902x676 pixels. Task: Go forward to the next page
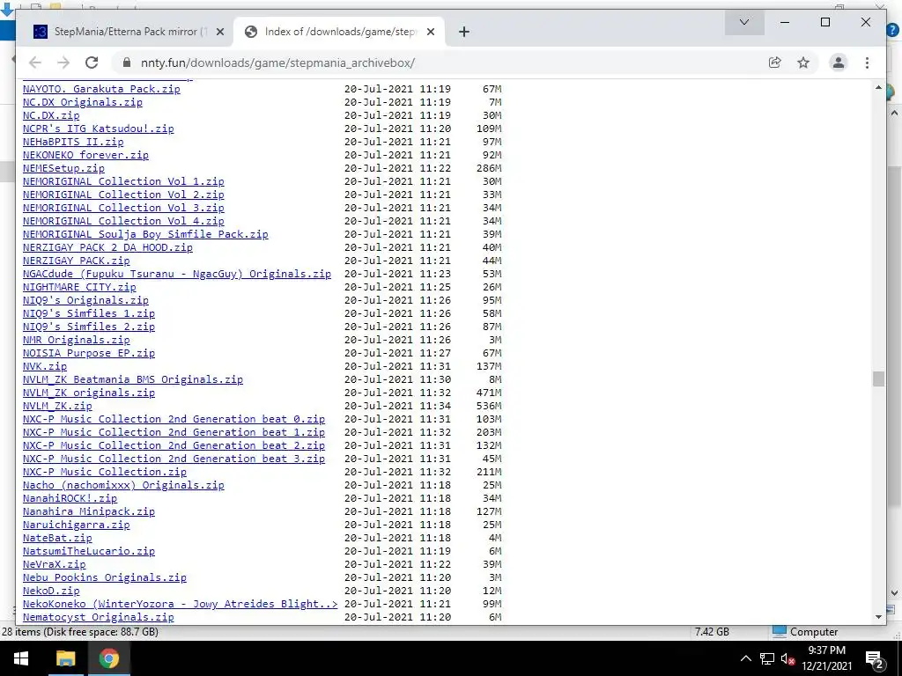(x=63, y=62)
